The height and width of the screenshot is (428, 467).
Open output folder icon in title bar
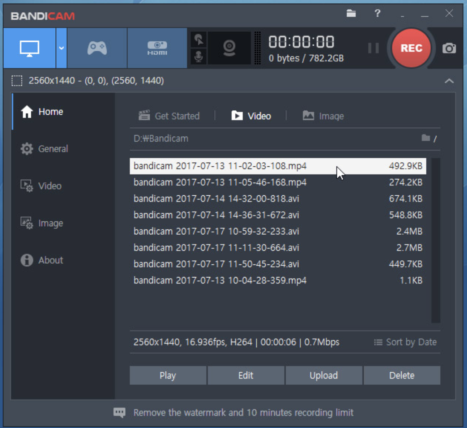click(x=351, y=13)
